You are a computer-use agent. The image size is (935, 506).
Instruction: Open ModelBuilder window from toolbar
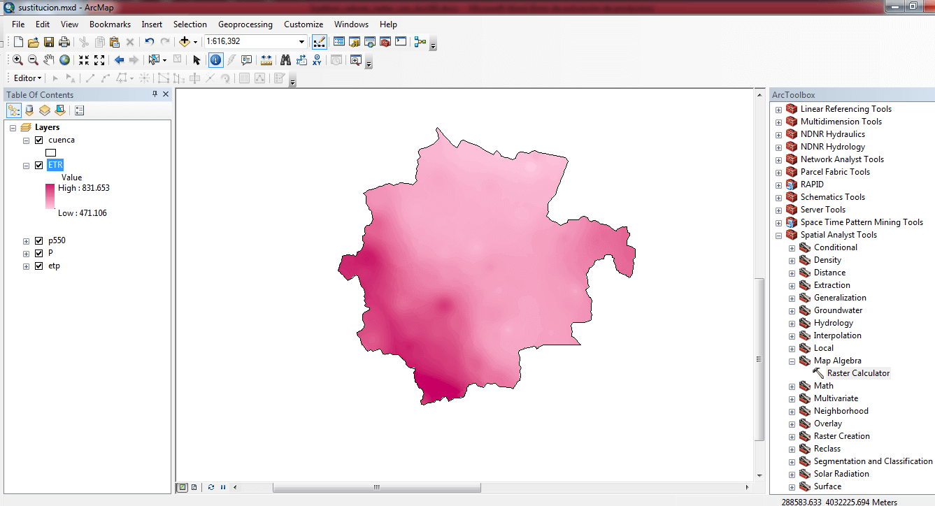pyautogui.click(x=420, y=42)
